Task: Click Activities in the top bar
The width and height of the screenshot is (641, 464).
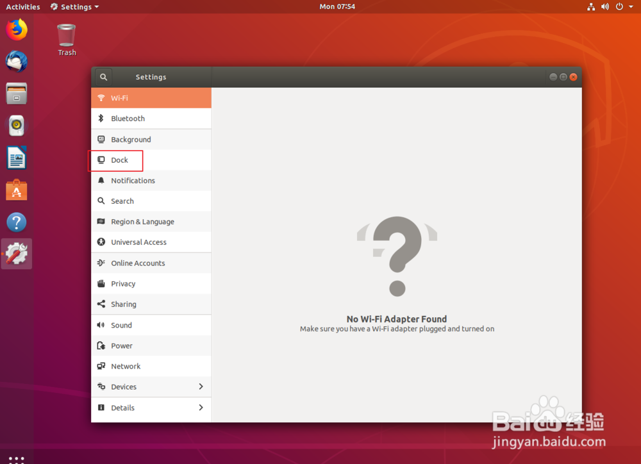Action: (x=23, y=6)
